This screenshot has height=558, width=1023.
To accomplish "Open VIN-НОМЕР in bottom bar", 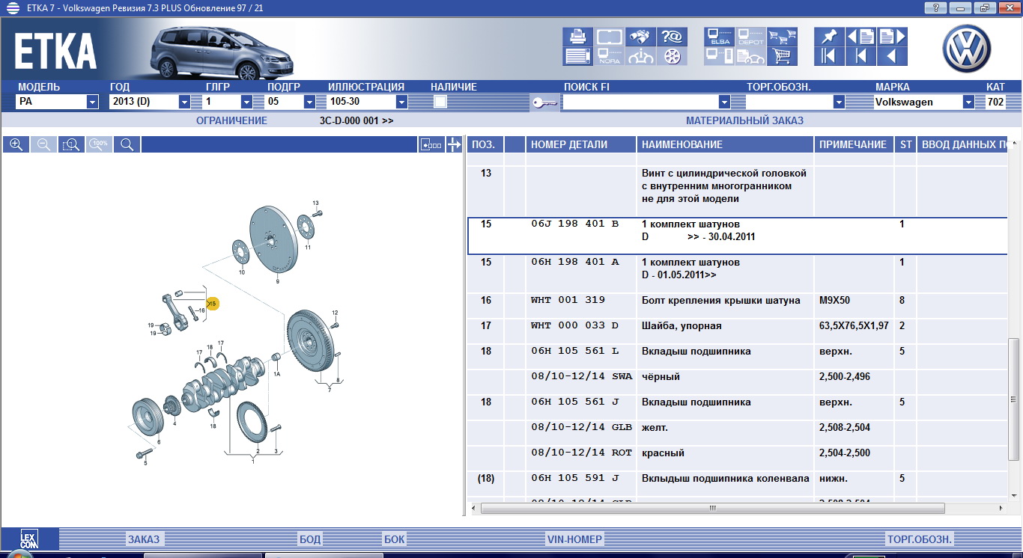I will (574, 539).
